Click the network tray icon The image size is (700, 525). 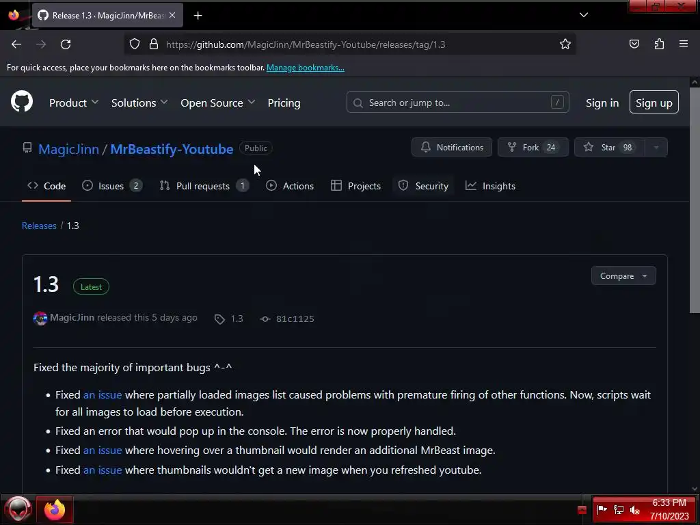point(618,509)
